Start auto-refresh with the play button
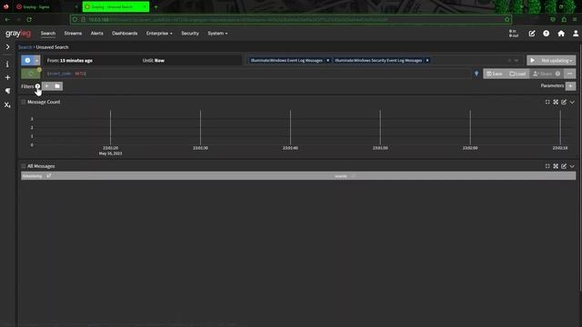Image resolution: width=582 pixels, height=327 pixels. pyautogui.click(x=533, y=61)
